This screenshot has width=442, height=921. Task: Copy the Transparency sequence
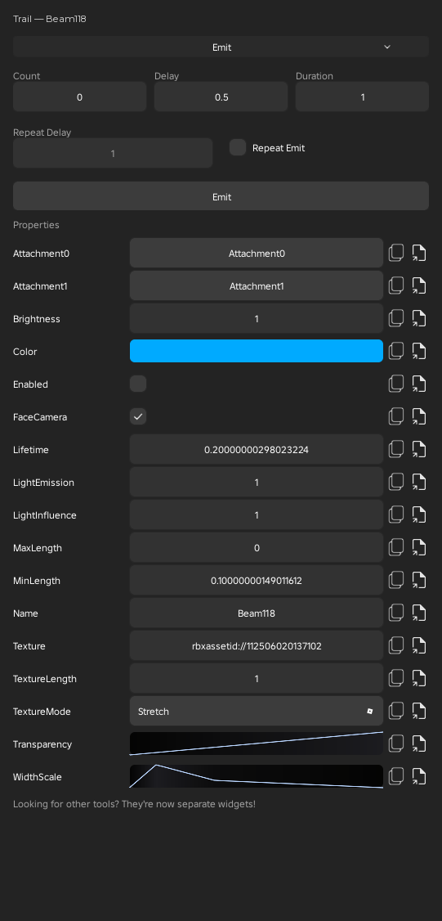[396, 744]
